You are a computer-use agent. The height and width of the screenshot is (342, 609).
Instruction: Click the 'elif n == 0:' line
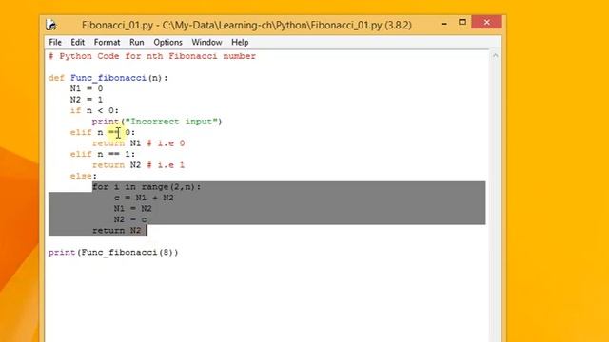click(x=103, y=133)
